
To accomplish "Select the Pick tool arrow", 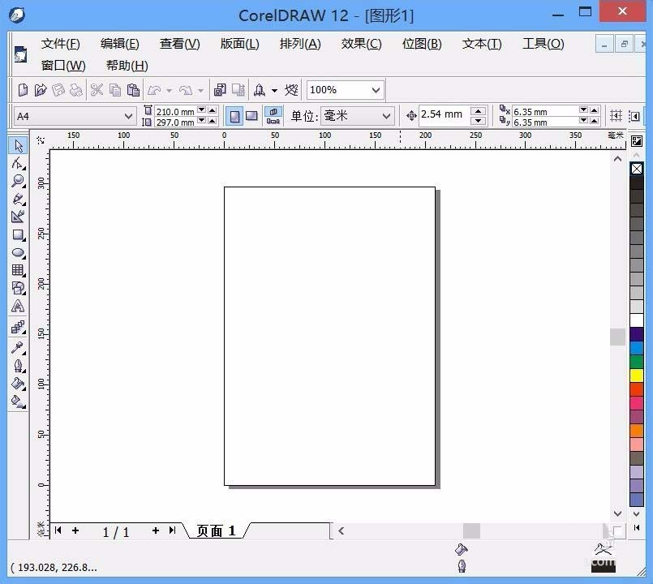I will 18,145.
